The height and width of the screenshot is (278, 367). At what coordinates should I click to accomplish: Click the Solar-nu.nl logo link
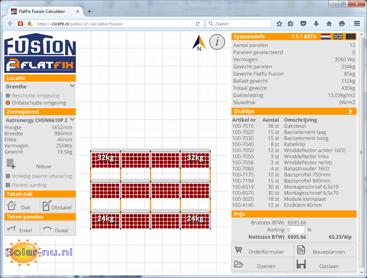pos(38,252)
